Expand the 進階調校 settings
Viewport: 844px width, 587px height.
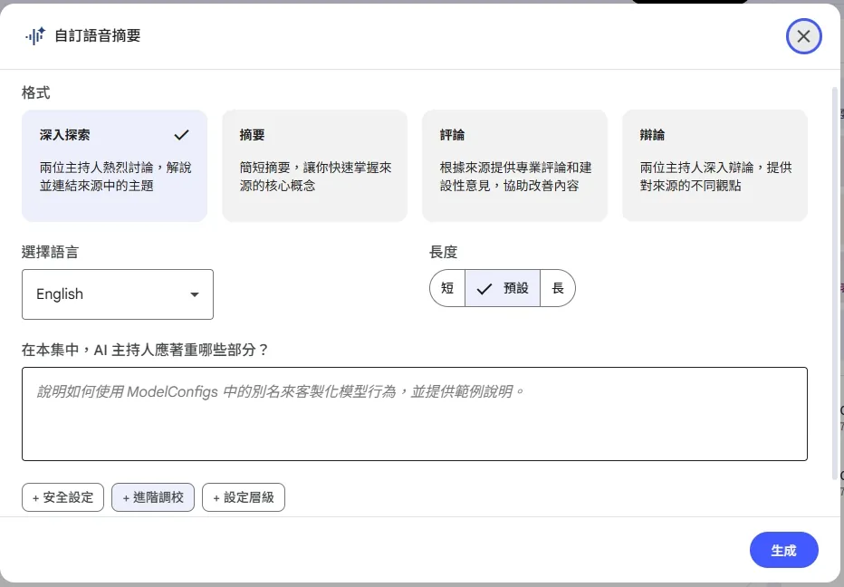click(152, 497)
